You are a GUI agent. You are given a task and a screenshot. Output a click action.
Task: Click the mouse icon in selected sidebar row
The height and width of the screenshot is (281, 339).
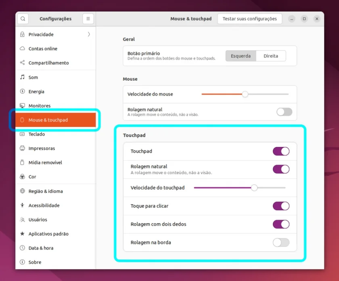point(22,120)
